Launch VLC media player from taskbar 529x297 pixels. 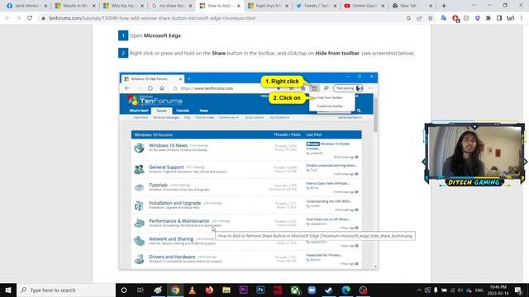point(192,290)
